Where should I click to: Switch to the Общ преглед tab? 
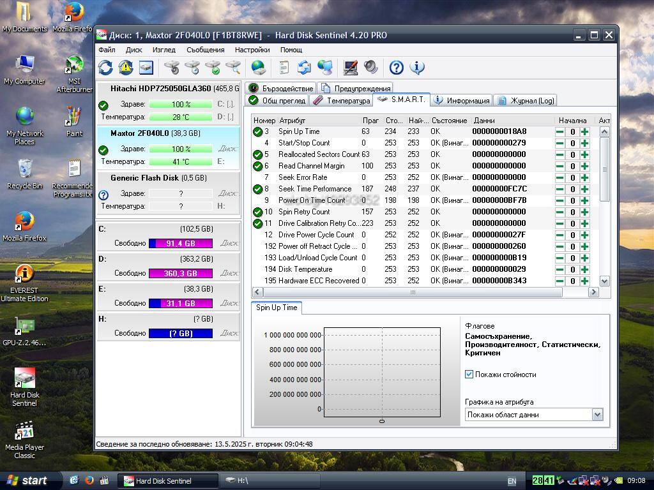pyautogui.click(x=277, y=100)
